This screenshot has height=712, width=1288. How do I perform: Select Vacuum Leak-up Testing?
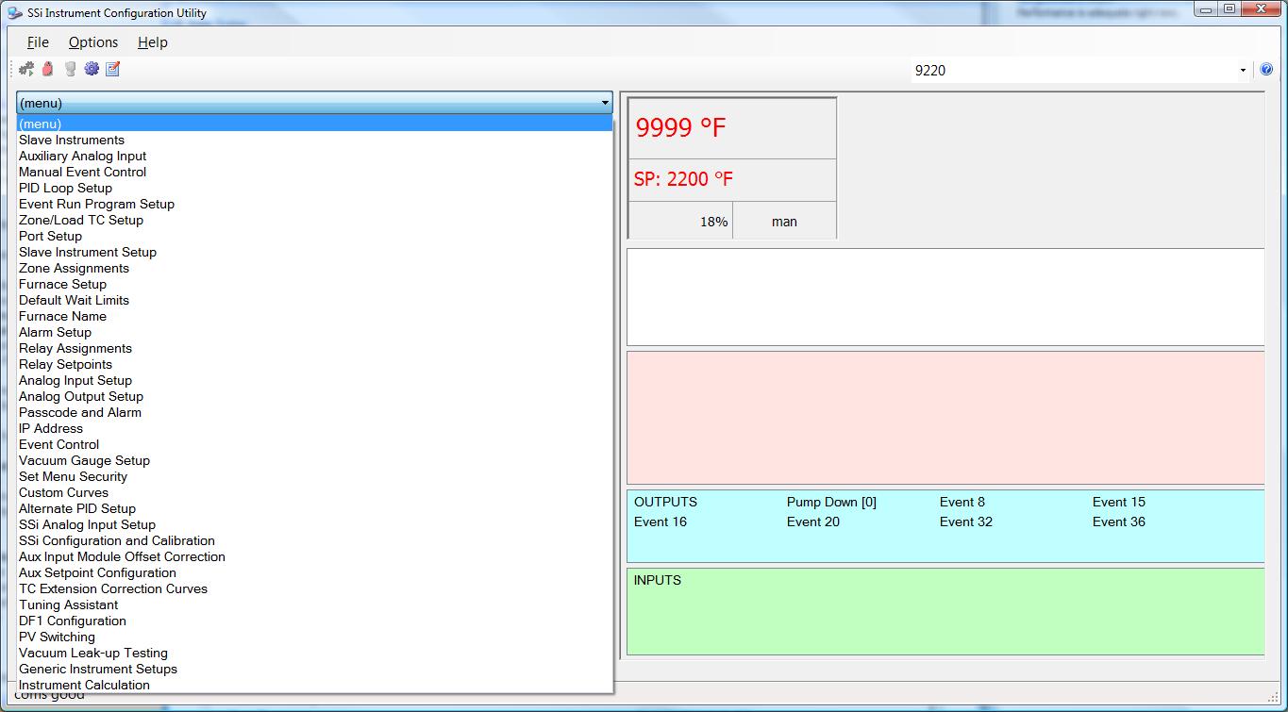(314, 653)
